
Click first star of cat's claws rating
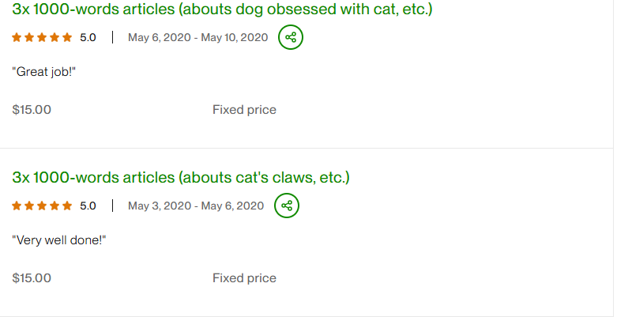click(17, 206)
